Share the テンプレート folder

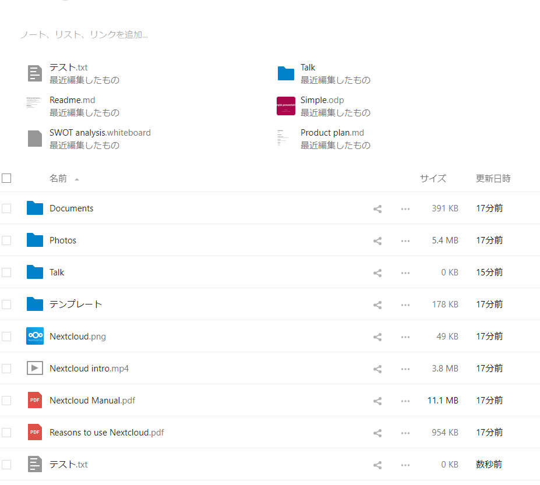pos(377,305)
